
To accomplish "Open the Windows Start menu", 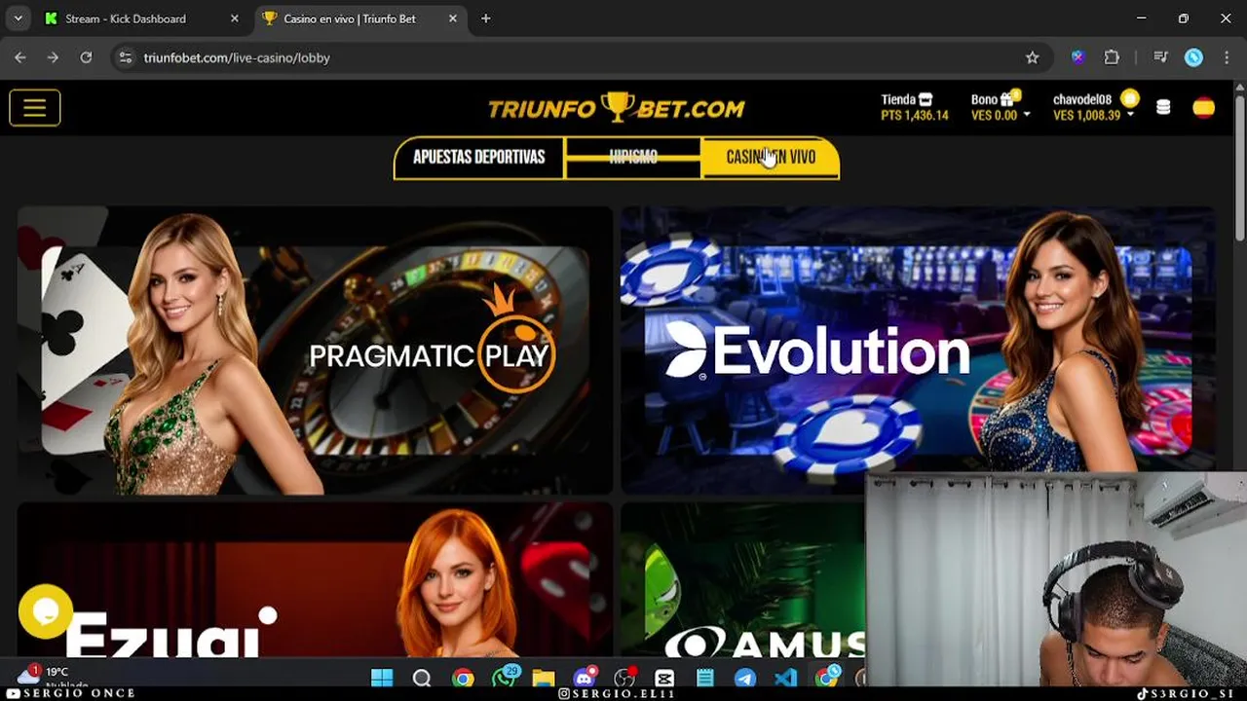I will (382, 678).
